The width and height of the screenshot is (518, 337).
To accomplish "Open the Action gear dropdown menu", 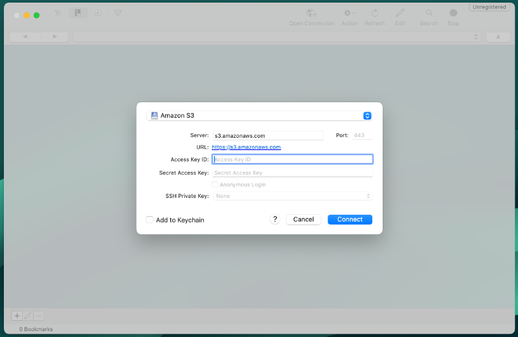I will pos(349,14).
